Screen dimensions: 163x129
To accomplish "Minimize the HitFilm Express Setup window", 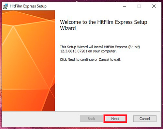I will coord(125,6).
